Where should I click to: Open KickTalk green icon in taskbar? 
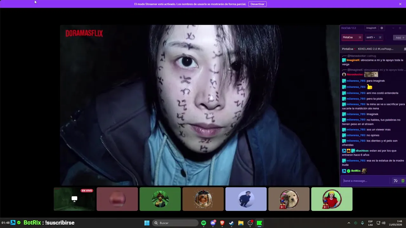point(259,223)
